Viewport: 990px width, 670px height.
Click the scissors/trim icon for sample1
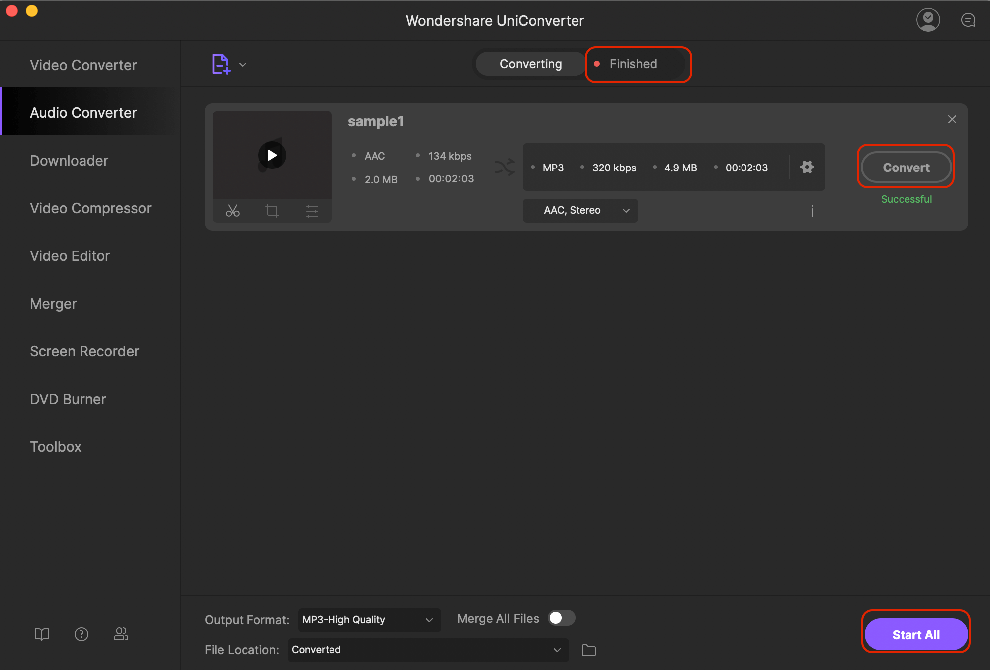pyautogui.click(x=233, y=210)
